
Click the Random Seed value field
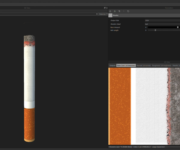pyautogui.click(x=162, y=24)
